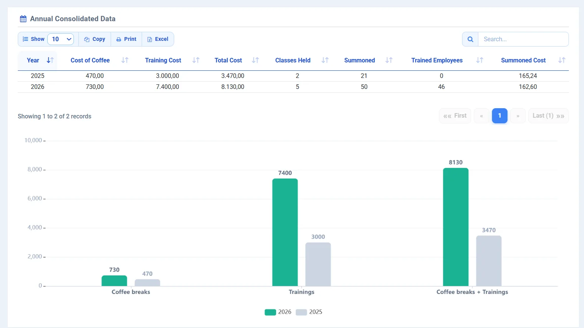Image resolution: width=584 pixels, height=328 pixels.
Task: Sort by Training Cost sort arrows
Action: tap(196, 60)
